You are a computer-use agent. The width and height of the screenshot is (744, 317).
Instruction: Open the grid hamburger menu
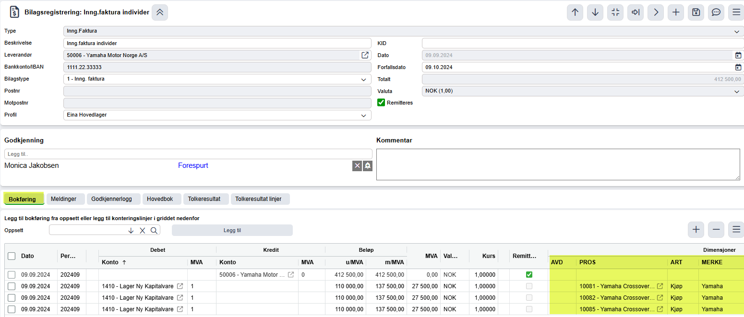click(x=736, y=230)
